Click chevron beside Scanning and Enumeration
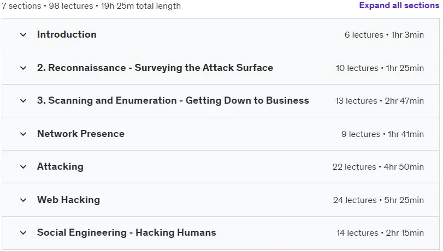 (x=23, y=100)
